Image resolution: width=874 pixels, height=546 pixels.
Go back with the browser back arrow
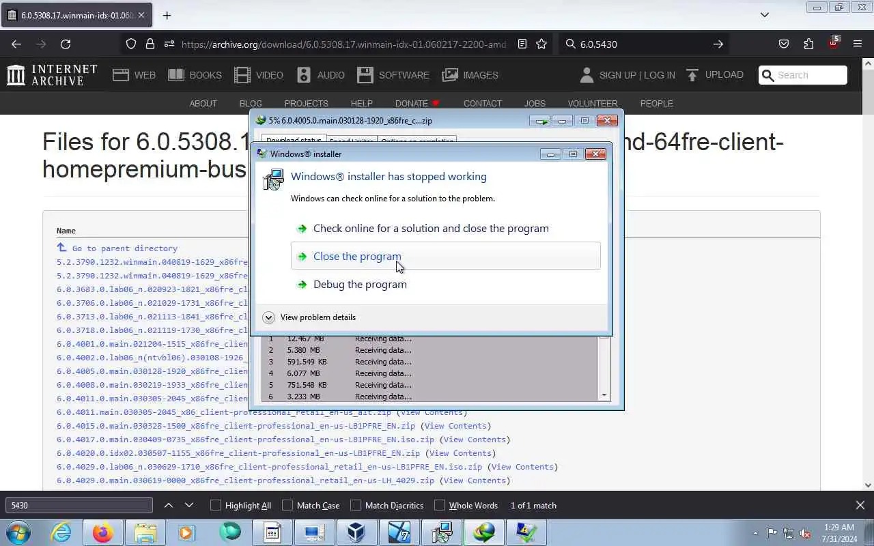click(16, 44)
